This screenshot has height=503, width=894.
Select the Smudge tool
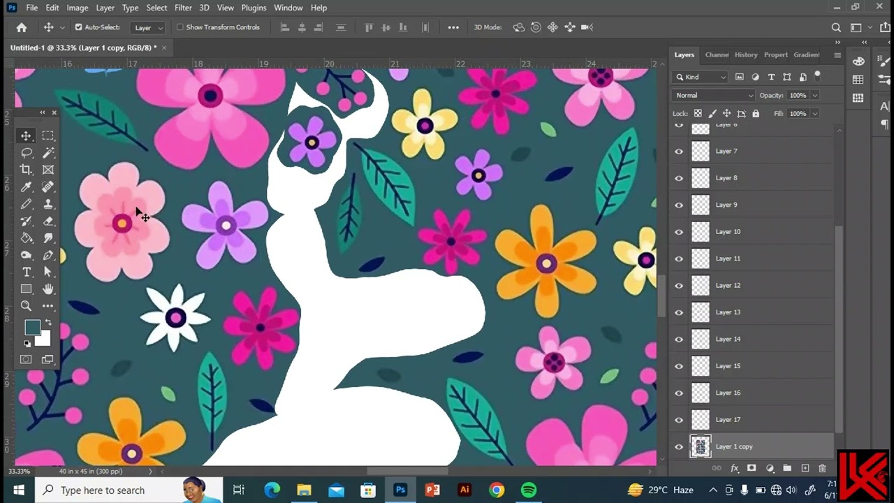pos(48,238)
